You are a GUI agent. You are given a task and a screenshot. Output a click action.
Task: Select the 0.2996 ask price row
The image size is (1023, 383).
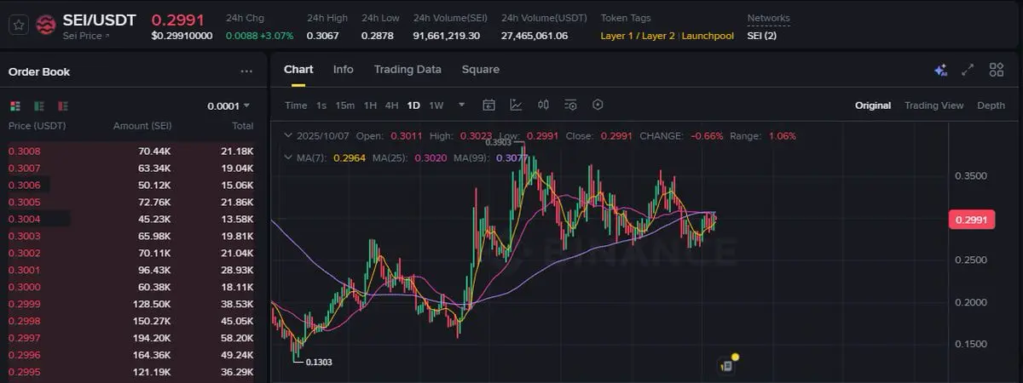click(131, 355)
